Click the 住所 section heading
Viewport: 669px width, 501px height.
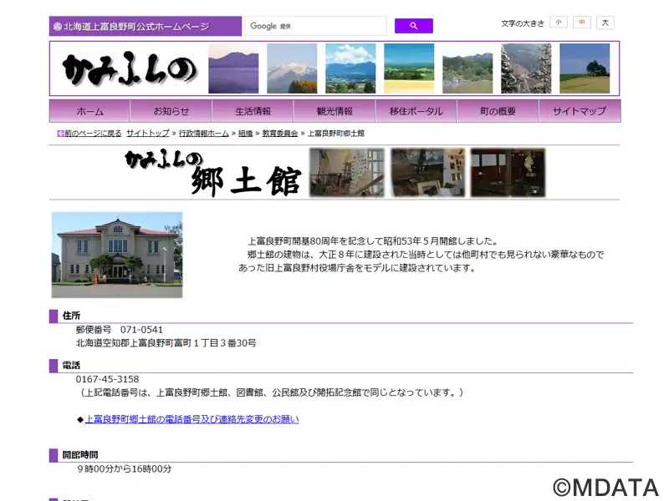(71, 316)
